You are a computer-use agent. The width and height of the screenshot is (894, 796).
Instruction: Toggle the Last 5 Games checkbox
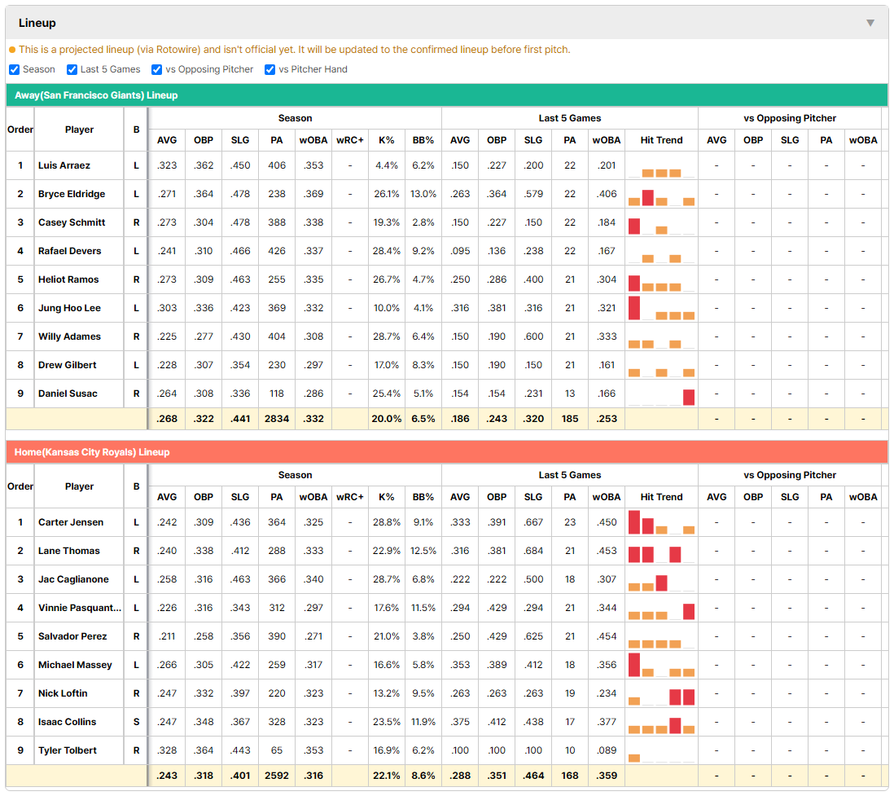click(72, 69)
